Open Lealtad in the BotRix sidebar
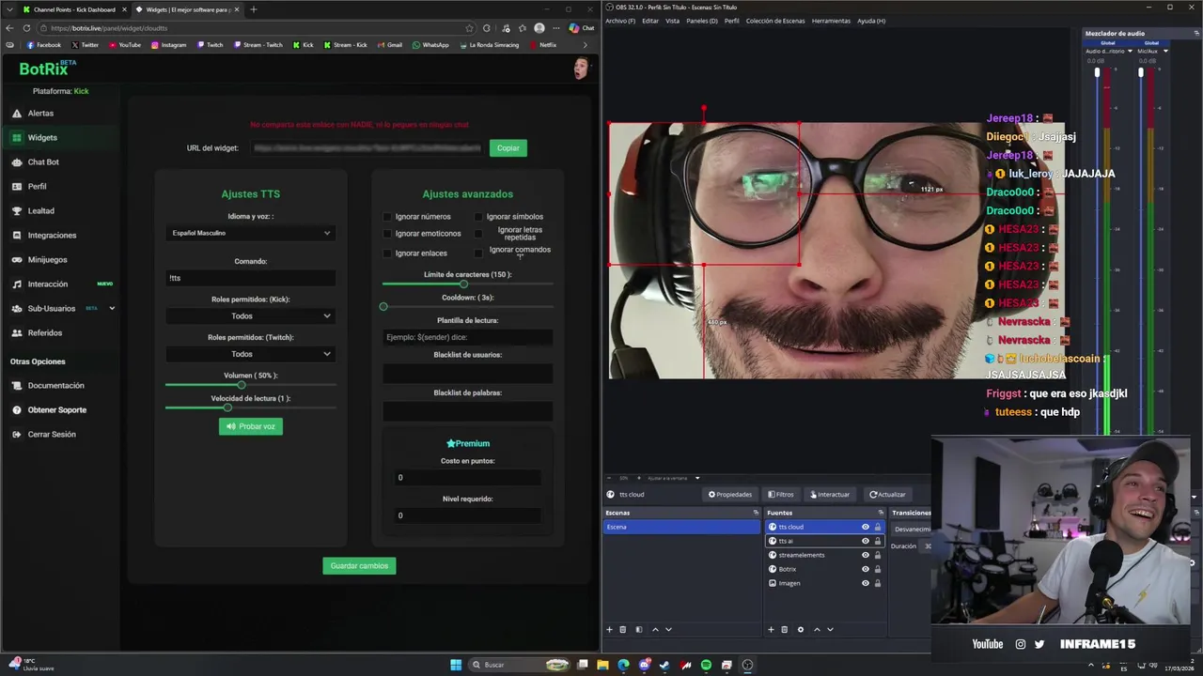The height and width of the screenshot is (676, 1203). [x=40, y=210]
